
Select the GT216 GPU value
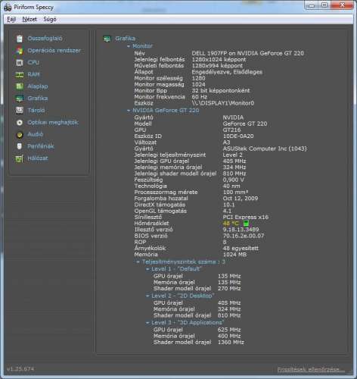click(x=231, y=130)
